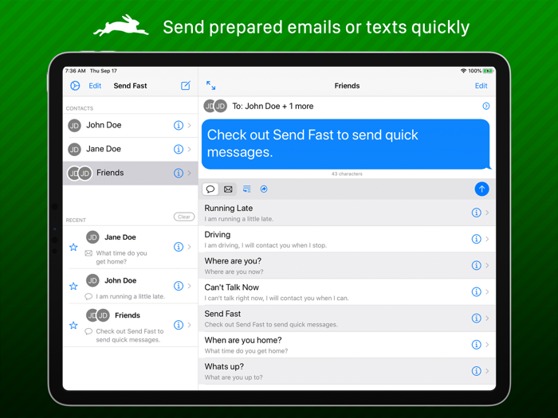558x418 pixels.
Task: Select the John Doe contact
Action: click(130, 125)
